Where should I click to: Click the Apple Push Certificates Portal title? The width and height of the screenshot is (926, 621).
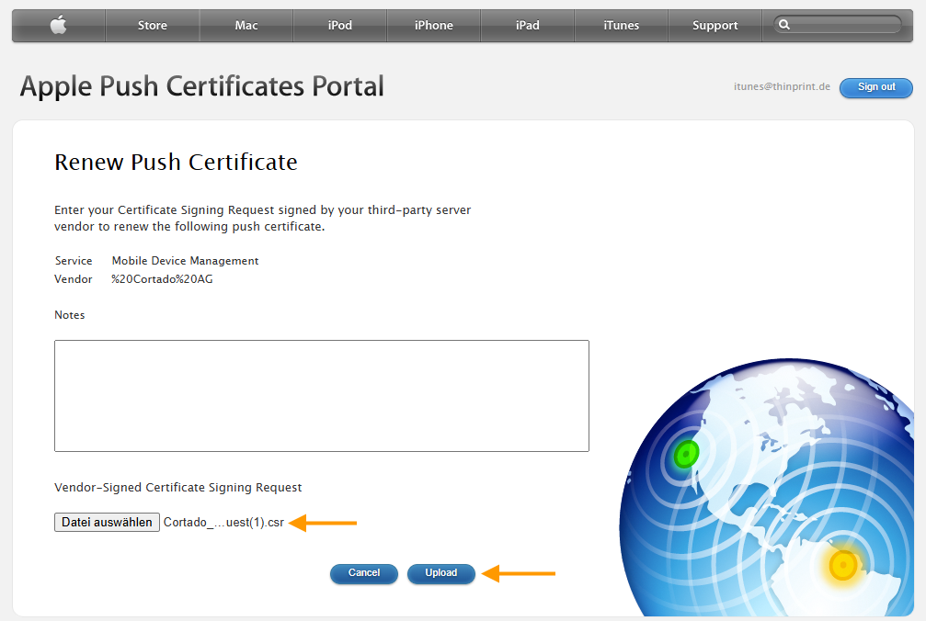pyautogui.click(x=202, y=86)
